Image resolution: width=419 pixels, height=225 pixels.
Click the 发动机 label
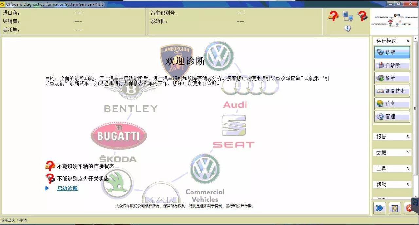159,21
